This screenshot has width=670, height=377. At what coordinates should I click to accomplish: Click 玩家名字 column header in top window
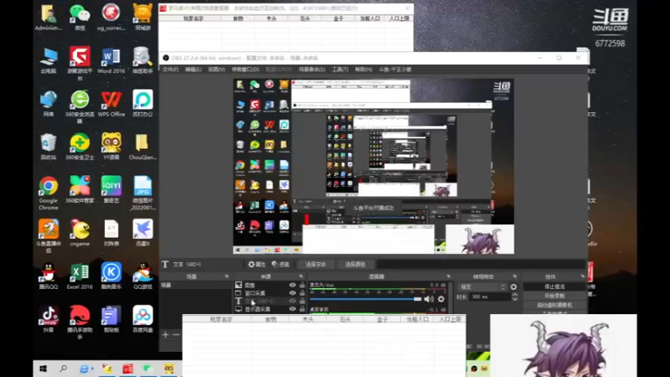pos(193,18)
